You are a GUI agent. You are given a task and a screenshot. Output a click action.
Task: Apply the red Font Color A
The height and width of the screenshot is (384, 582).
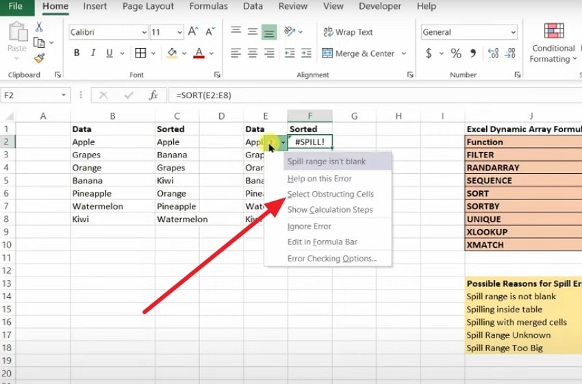(x=199, y=53)
